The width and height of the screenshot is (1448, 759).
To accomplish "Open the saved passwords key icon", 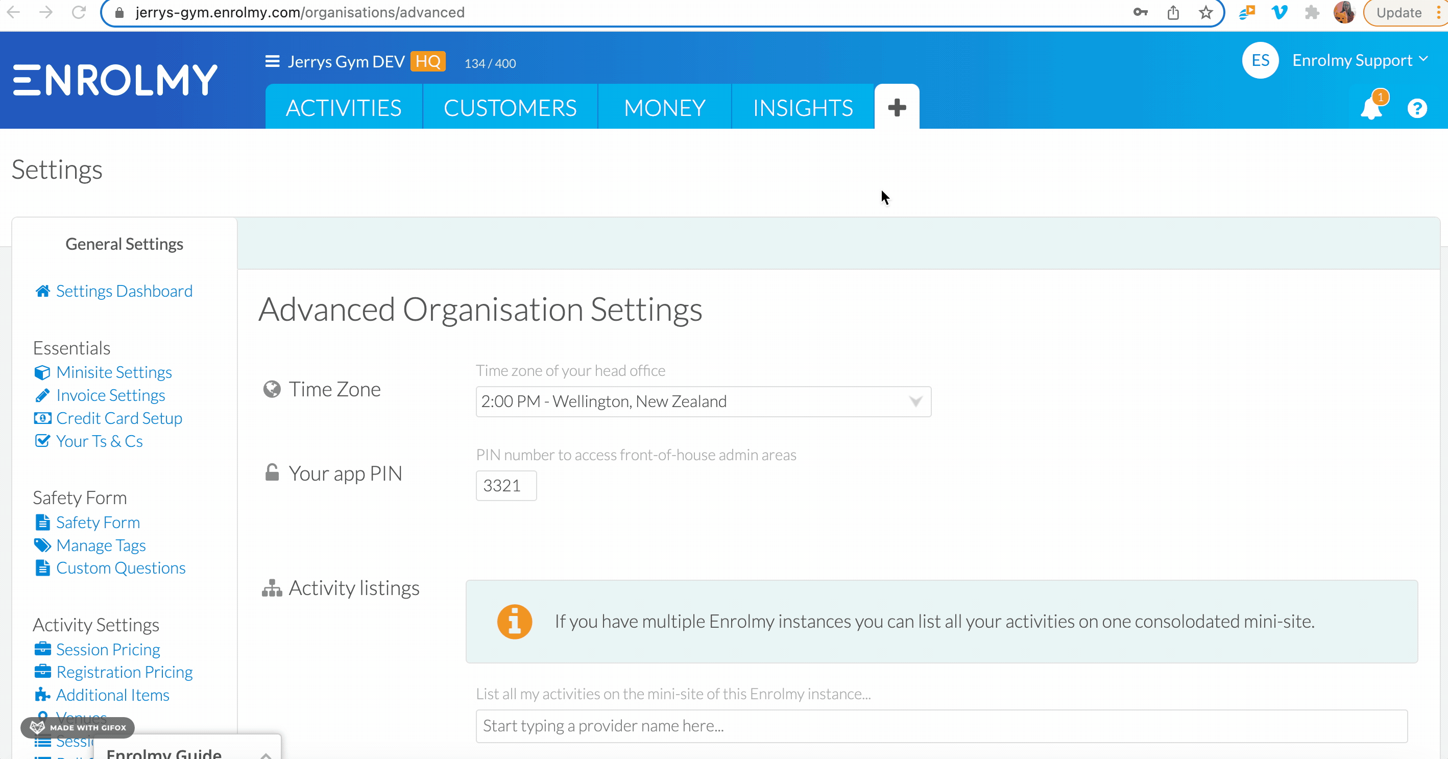I will [x=1140, y=12].
